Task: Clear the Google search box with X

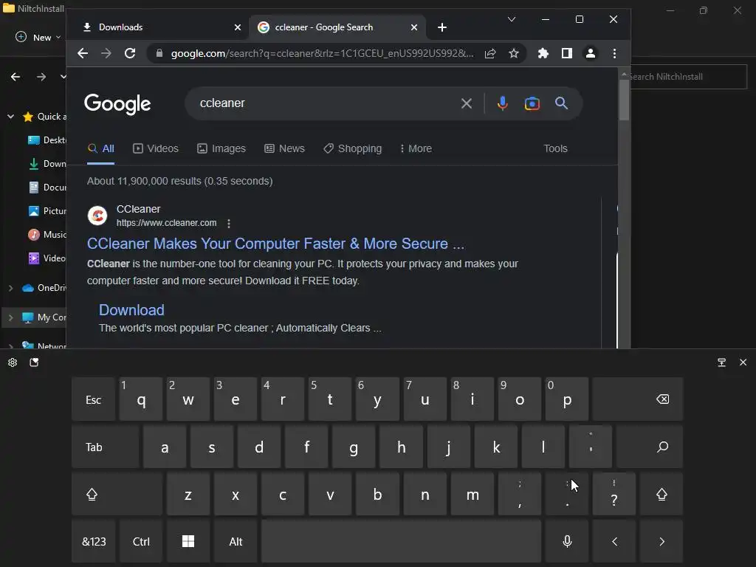Action: (467, 103)
